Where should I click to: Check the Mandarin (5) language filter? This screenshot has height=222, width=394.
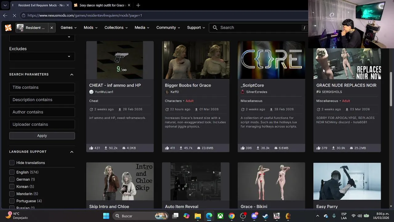(12, 194)
